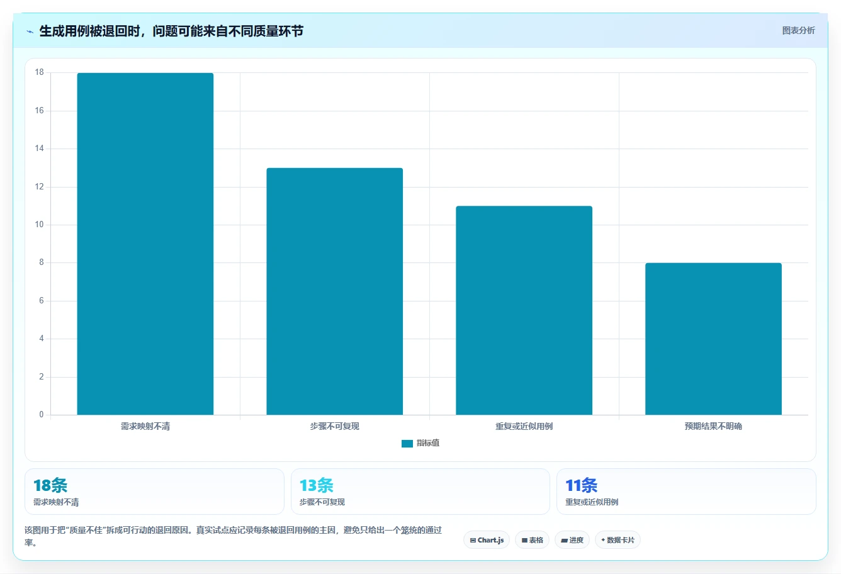Open the 11条 data card
Screen dimensions: 841x574
point(686,492)
